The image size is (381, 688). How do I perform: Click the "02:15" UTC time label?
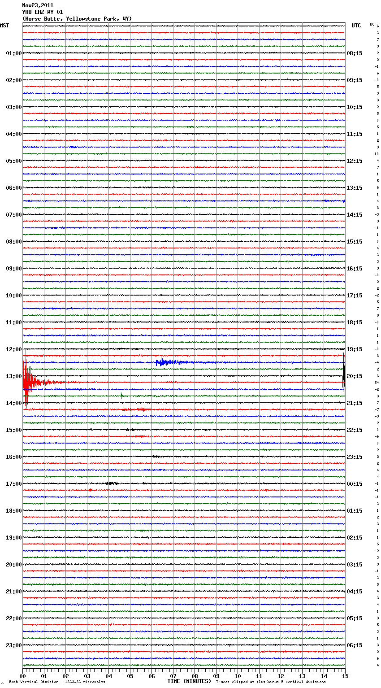point(355,538)
